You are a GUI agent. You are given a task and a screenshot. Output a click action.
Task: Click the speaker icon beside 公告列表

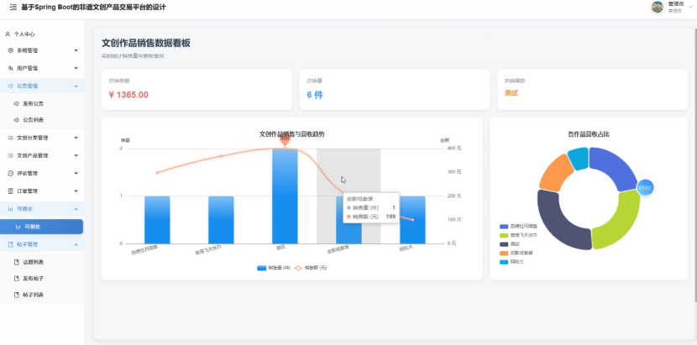coord(17,120)
